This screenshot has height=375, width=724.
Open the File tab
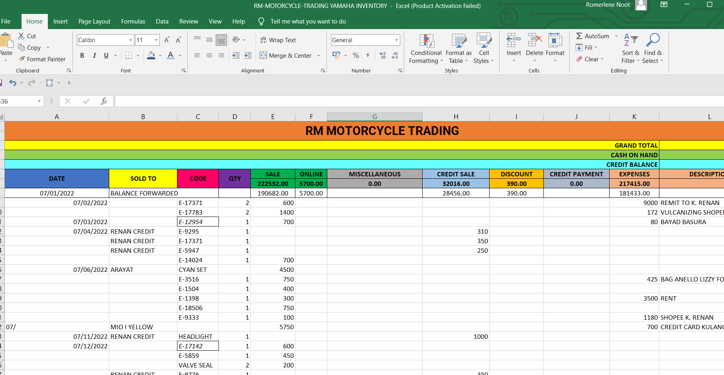point(6,21)
